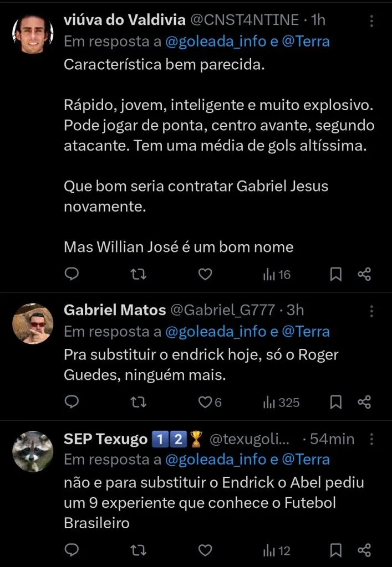392x567 pixels.
Task: Share SEP Texugo's reply
Action: 364,550
